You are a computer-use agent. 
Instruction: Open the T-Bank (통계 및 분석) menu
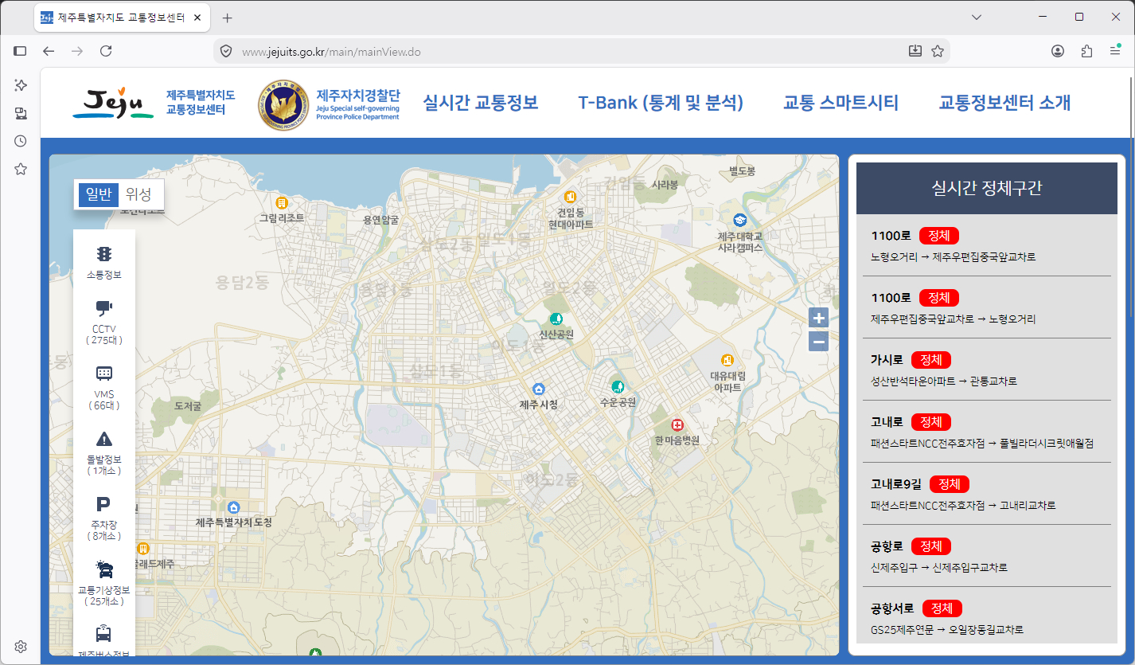(x=661, y=103)
